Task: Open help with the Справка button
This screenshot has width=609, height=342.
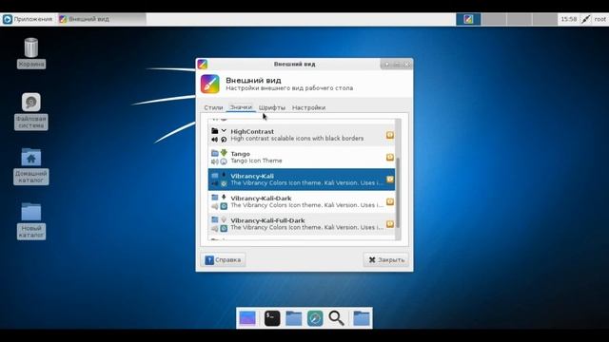Action: pyautogui.click(x=223, y=259)
